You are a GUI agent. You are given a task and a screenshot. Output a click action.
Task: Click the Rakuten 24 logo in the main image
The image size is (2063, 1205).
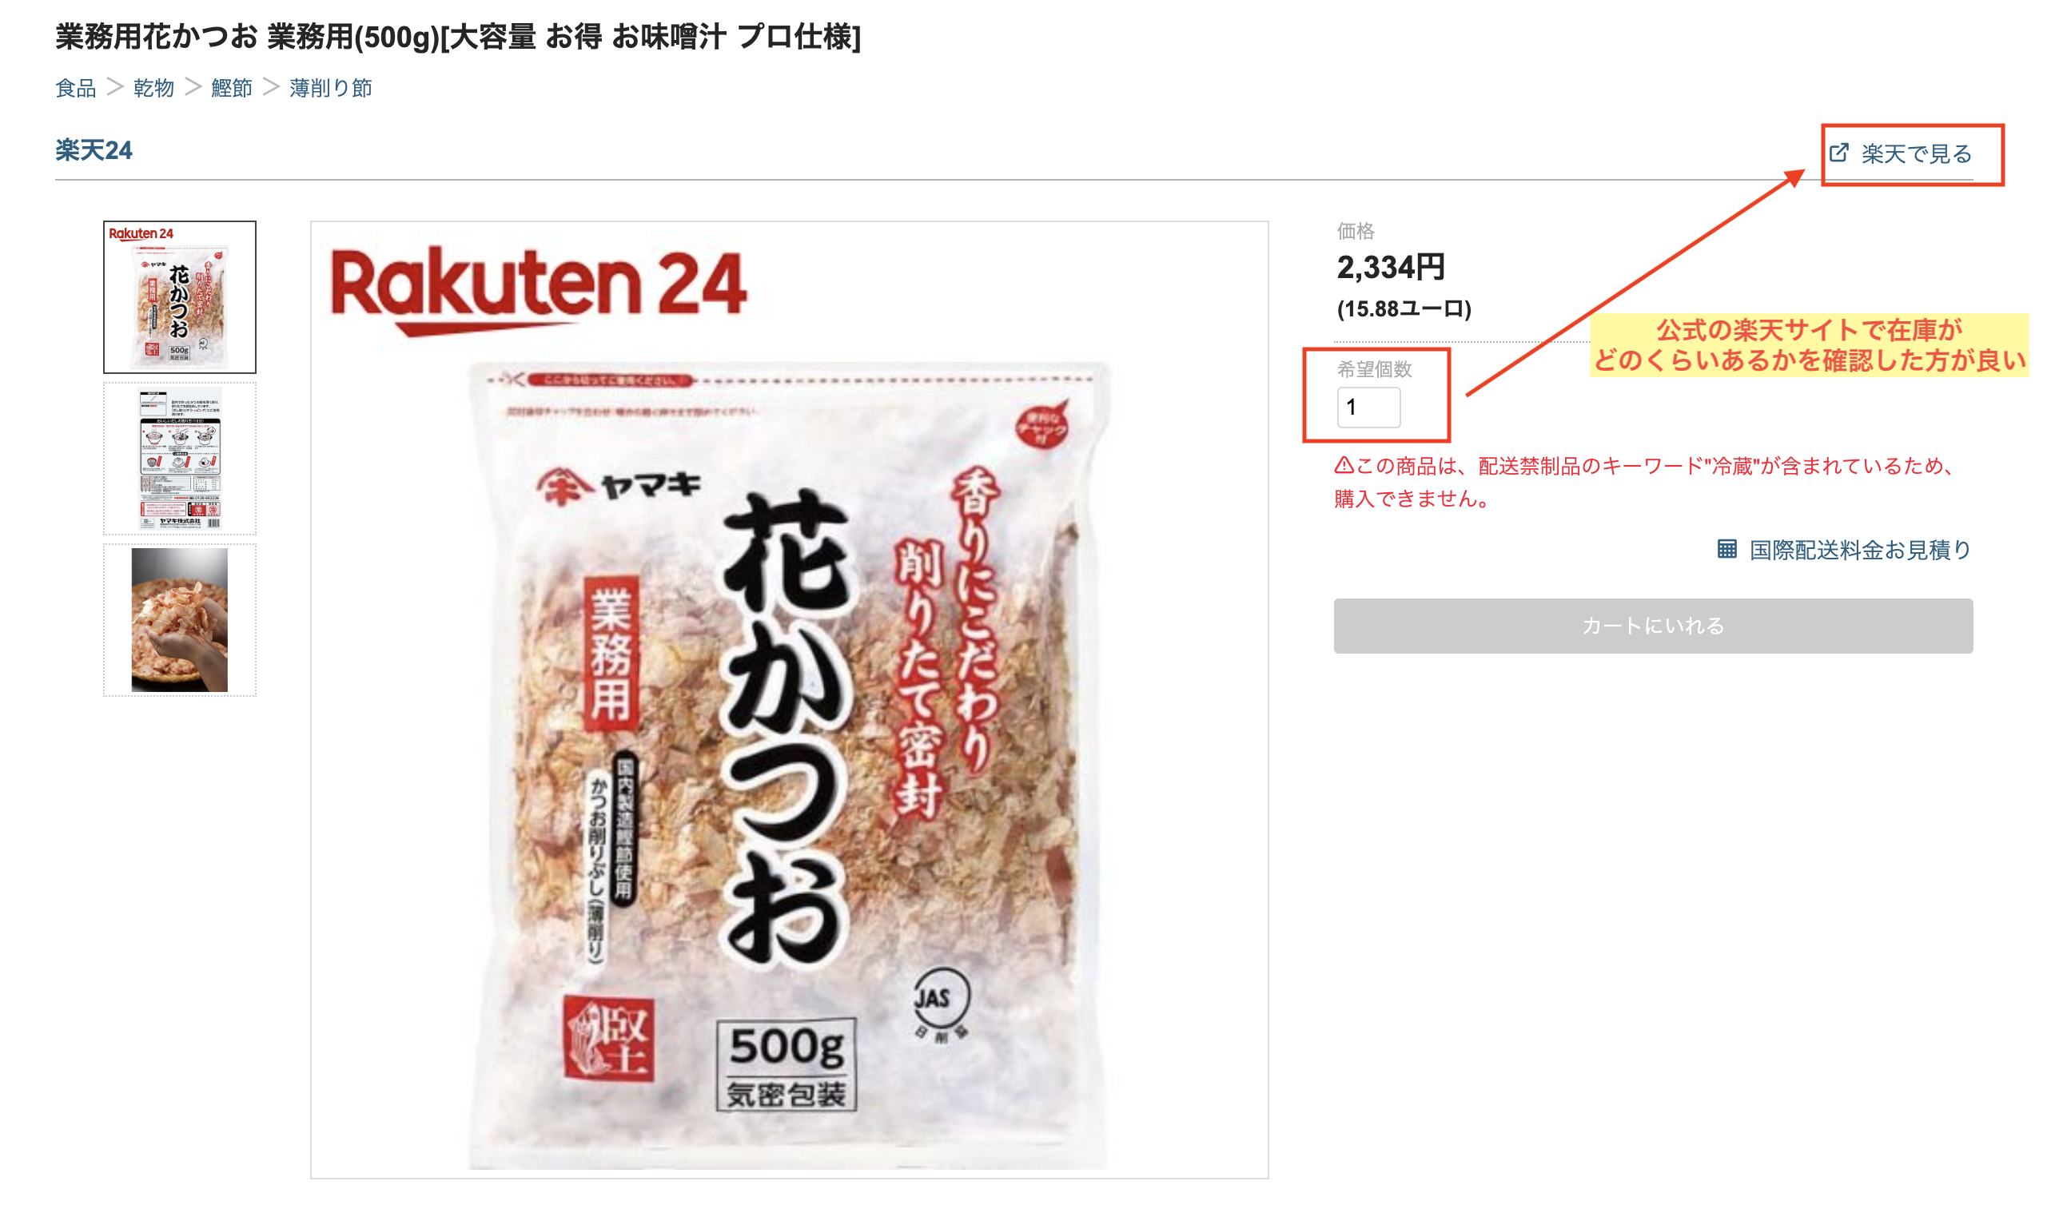coord(538,289)
